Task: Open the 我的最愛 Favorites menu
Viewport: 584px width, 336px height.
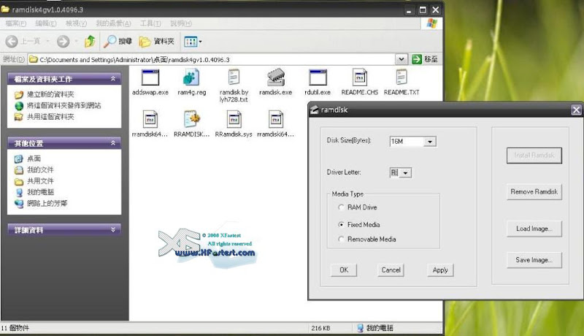Action: (x=113, y=23)
